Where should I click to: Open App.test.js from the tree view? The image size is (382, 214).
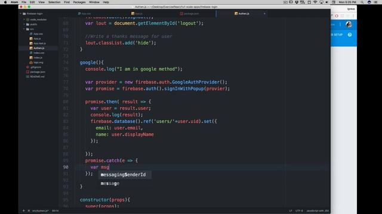39,43
